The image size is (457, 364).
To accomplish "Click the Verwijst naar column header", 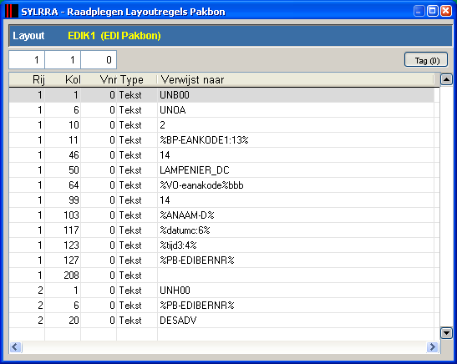I will click(x=295, y=79).
